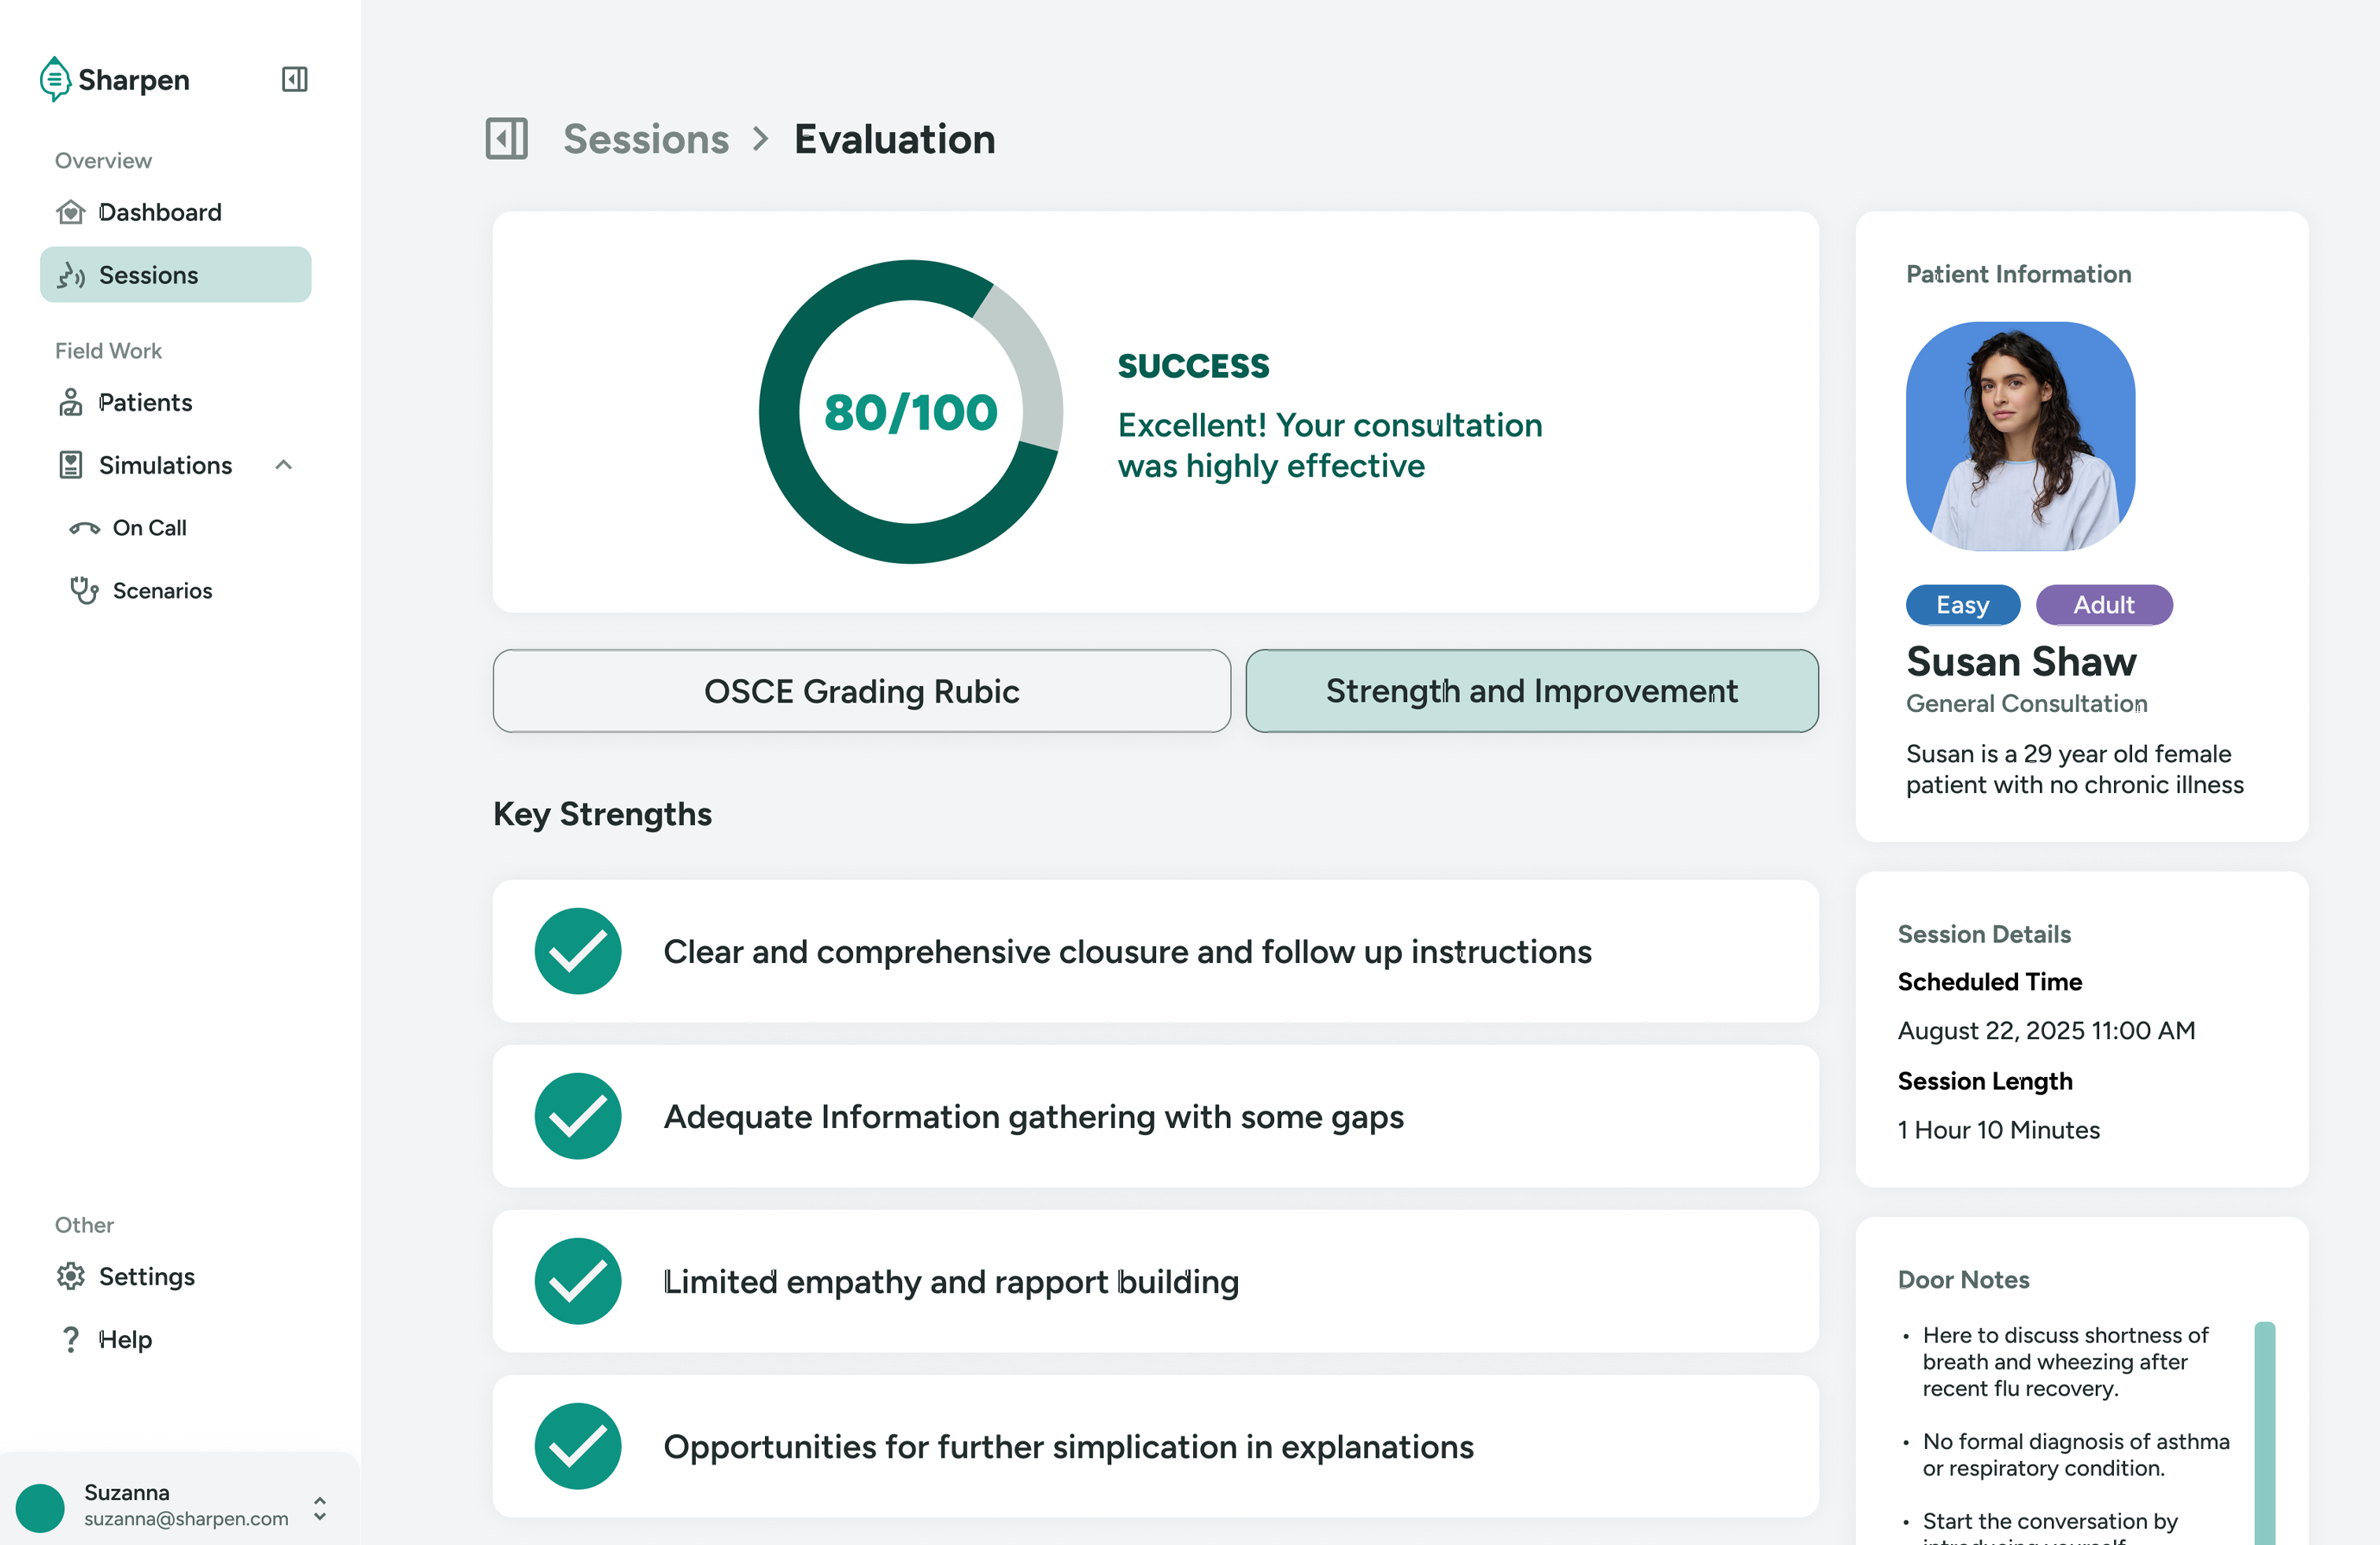Open the Suzanna account switcher arrows
This screenshot has width=2380, height=1545.
[x=319, y=1508]
